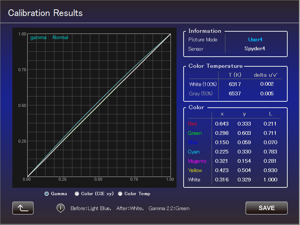This screenshot has width=300, height=225.
Task: Click the White (100%) temperature row label
Action: [200, 84]
